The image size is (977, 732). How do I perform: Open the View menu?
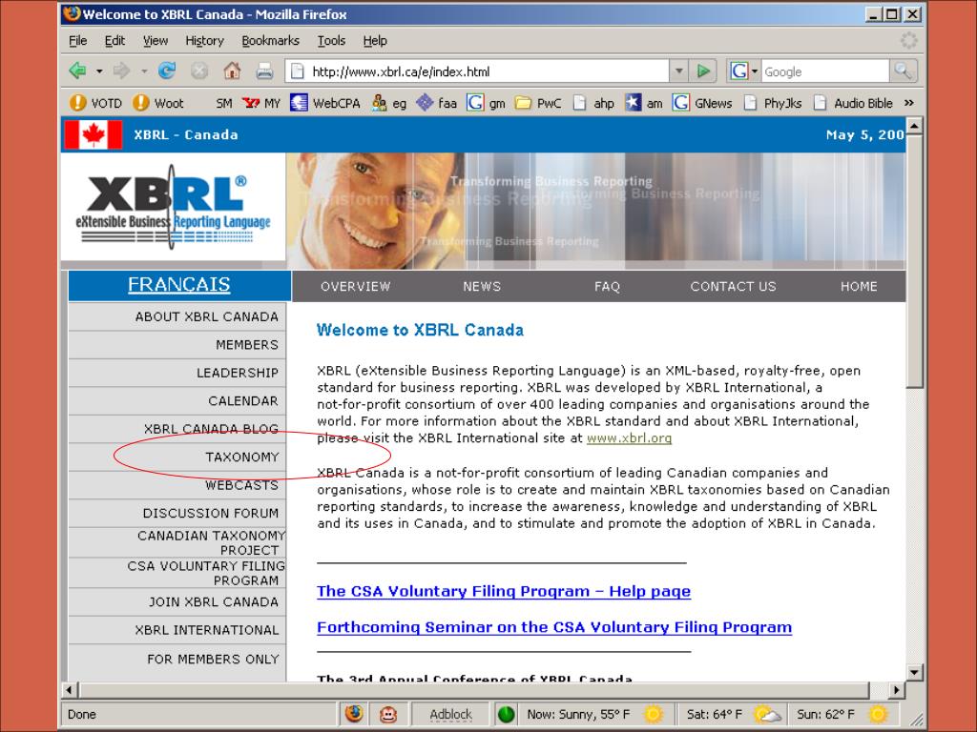click(x=156, y=40)
